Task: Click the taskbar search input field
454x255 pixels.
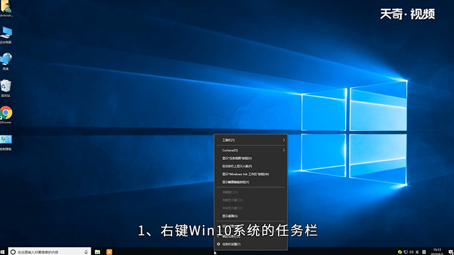Action: tap(49, 252)
